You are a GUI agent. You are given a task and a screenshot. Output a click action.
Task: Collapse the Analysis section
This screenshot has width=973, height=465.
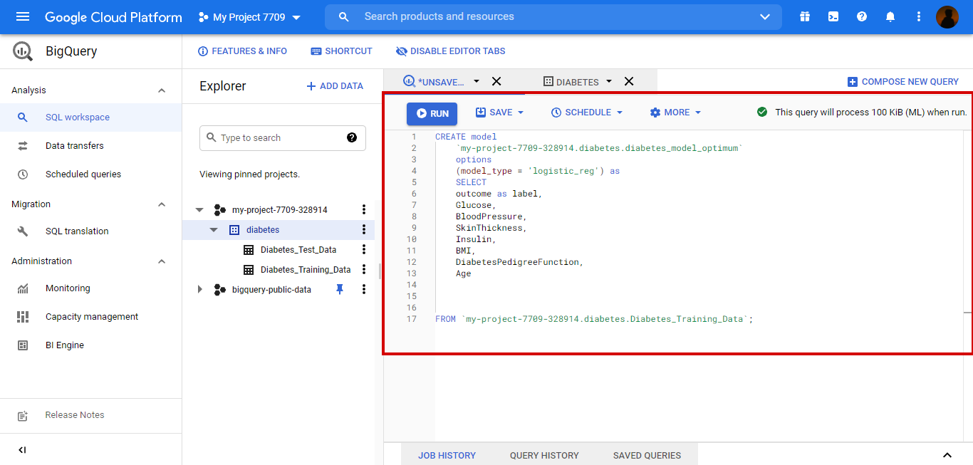tap(162, 90)
